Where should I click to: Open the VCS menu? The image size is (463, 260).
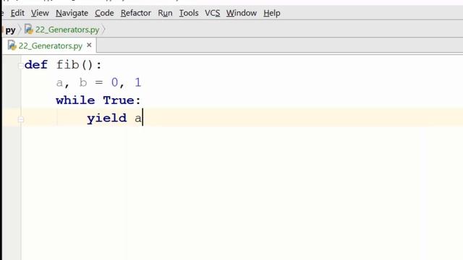pos(212,13)
